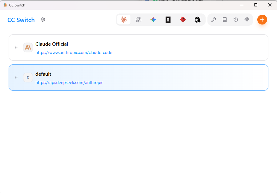Open the anthropic.com claude-code link
The image size is (277, 193).
[74, 53]
